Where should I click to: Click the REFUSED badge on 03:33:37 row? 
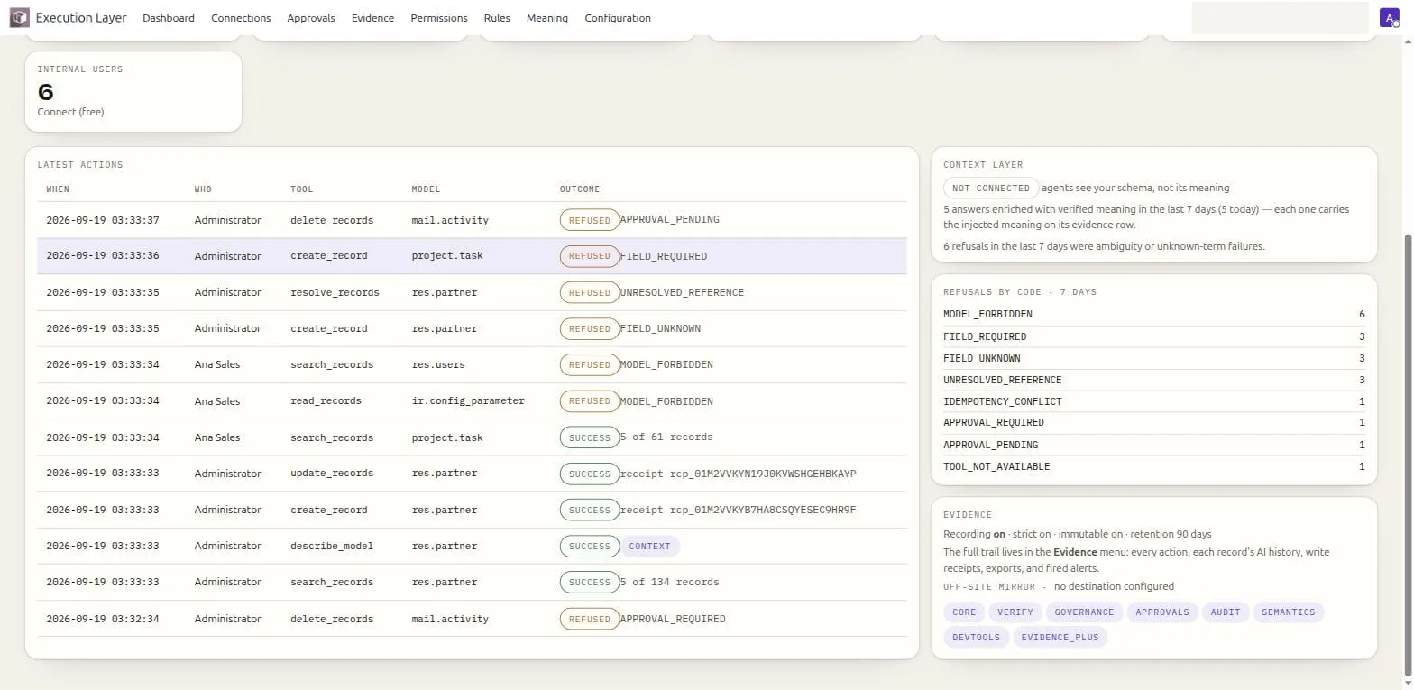(590, 220)
